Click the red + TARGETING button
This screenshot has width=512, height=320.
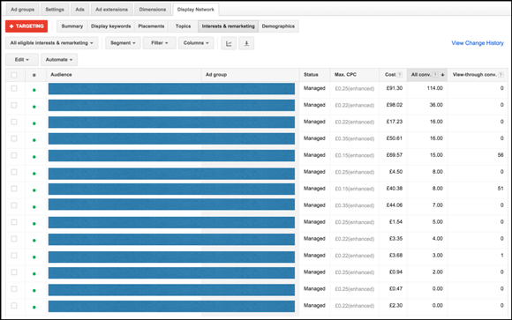(x=26, y=26)
